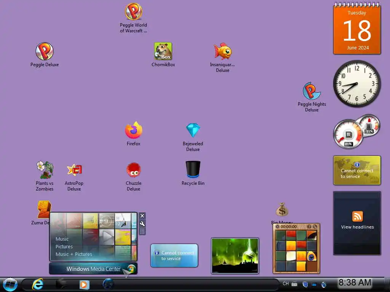Click the globe icon in the taskbar
The height and width of the screenshot is (292, 390).
click(x=108, y=284)
